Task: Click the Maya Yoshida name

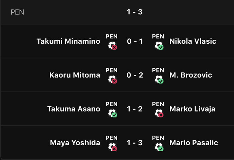Action: 75,143
